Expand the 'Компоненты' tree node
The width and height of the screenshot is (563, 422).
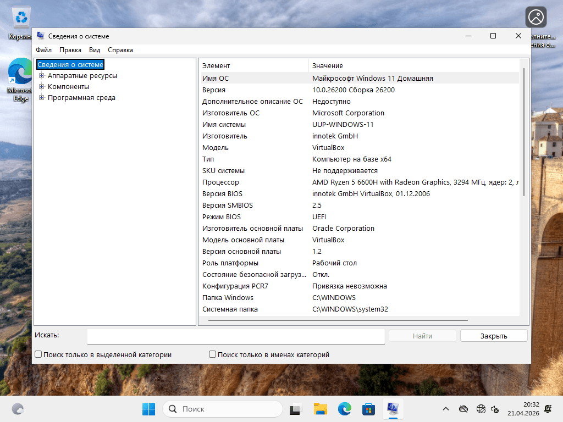click(41, 86)
